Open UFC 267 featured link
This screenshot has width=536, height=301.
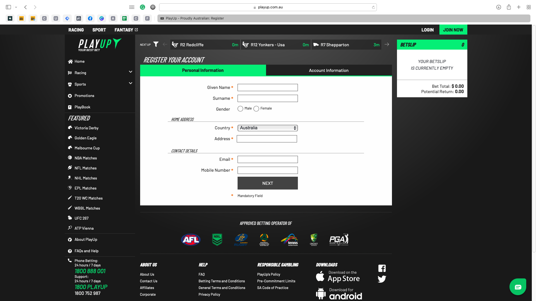[81, 218]
